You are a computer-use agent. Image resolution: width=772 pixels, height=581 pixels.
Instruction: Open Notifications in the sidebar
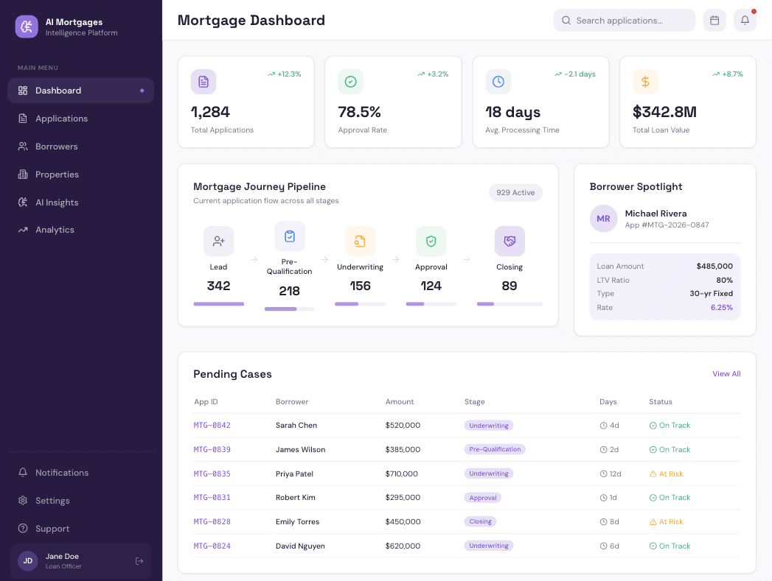coord(81,472)
